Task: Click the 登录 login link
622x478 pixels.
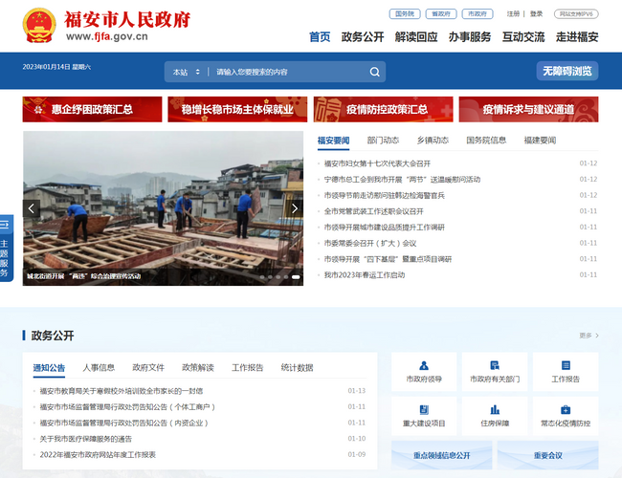Action: (x=536, y=14)
